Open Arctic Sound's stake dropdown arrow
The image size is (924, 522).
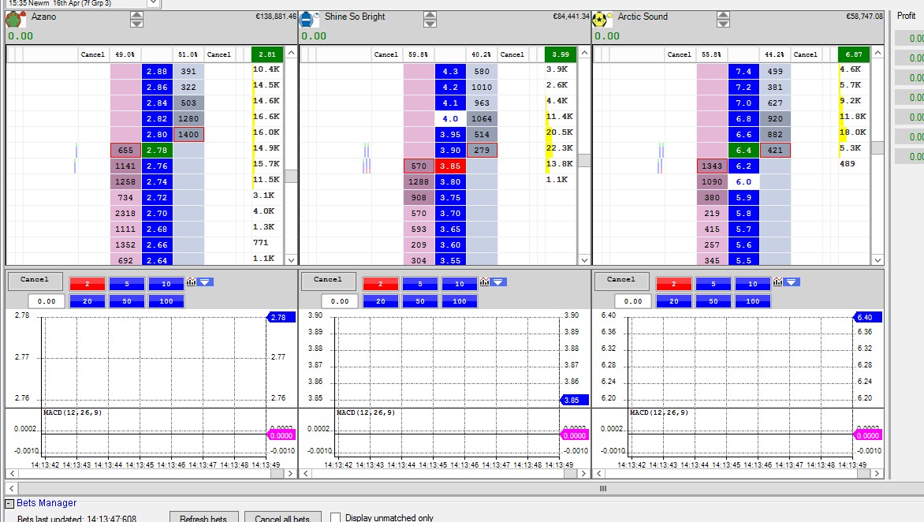pyautogui.click(x=792, y=282)
